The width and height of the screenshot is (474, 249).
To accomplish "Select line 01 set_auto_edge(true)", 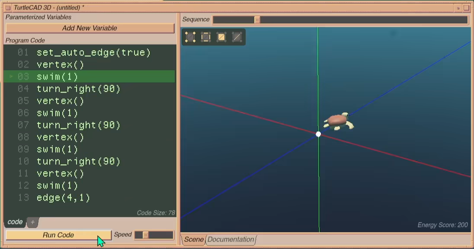I will (90, 53).
